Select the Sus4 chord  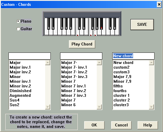tap(14, 100)
